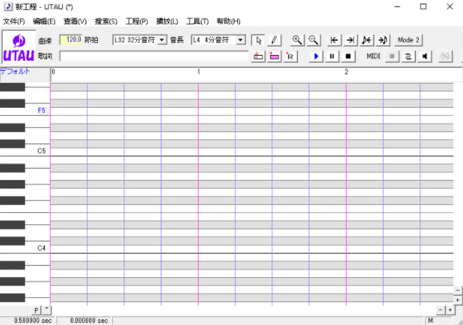Click the horizontal zoom plus button
463x325 pixels.
pos(449,309)
